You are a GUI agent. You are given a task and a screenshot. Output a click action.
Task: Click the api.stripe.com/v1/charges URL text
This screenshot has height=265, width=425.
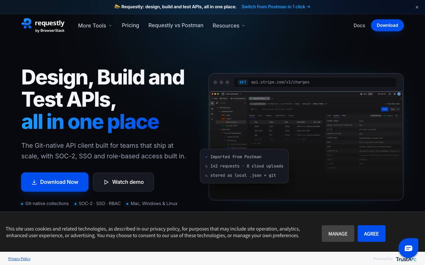click(x=280, y=82)
